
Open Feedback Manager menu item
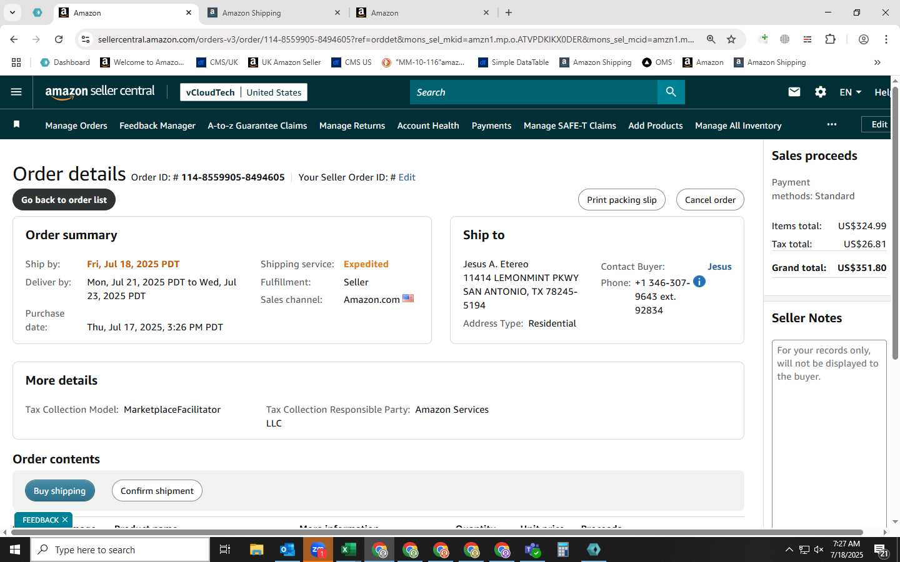point(157,126)
